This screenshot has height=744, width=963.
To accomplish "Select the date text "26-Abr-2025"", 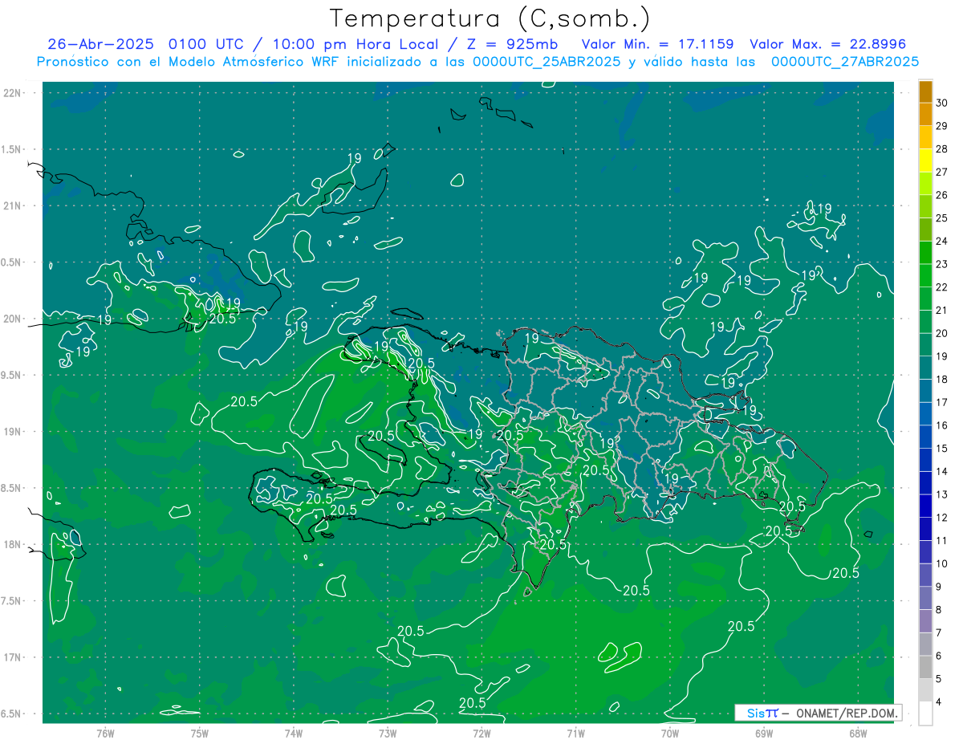I will point(100,44).
